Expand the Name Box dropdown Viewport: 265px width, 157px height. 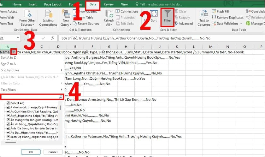point(18,38)
